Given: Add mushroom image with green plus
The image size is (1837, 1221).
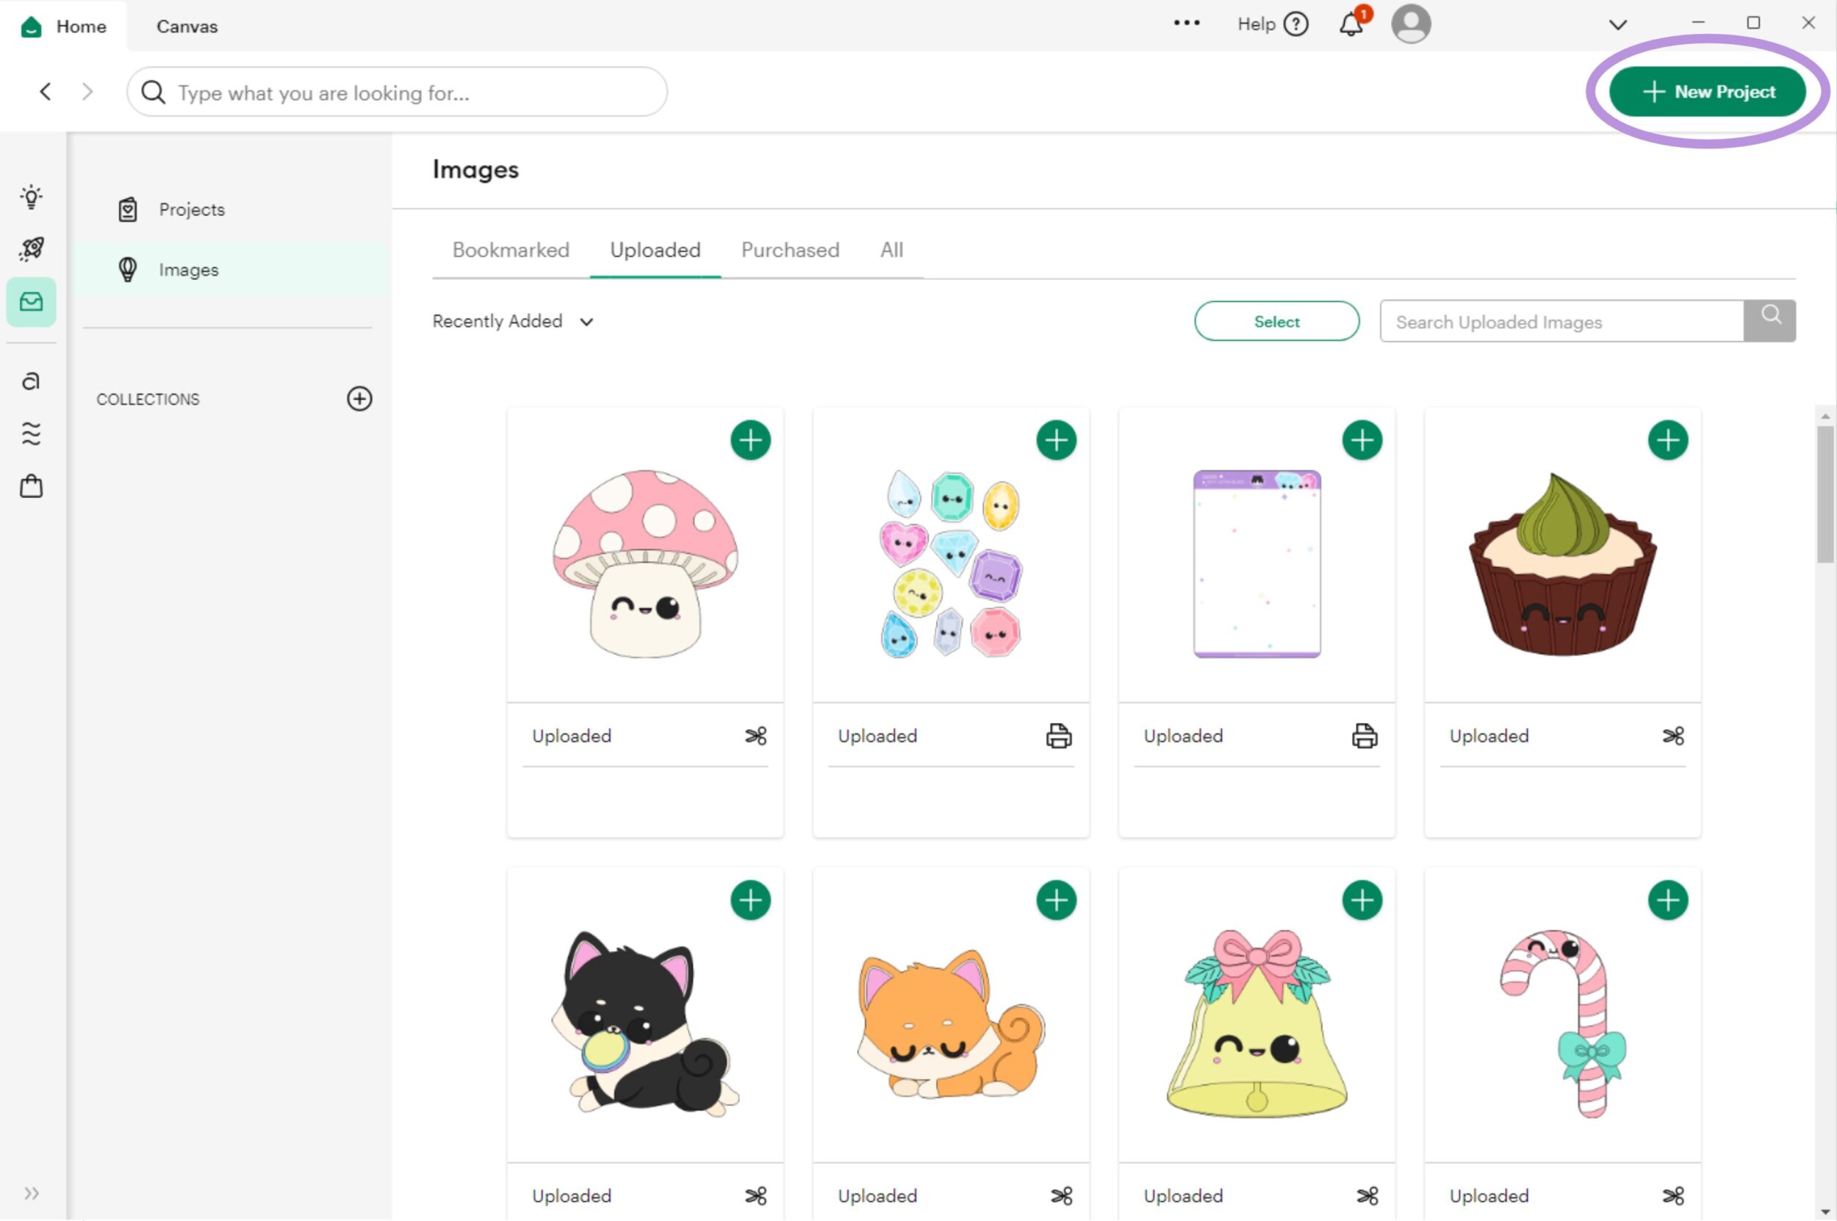Looking at the screenshot, I should coord(750,440).
